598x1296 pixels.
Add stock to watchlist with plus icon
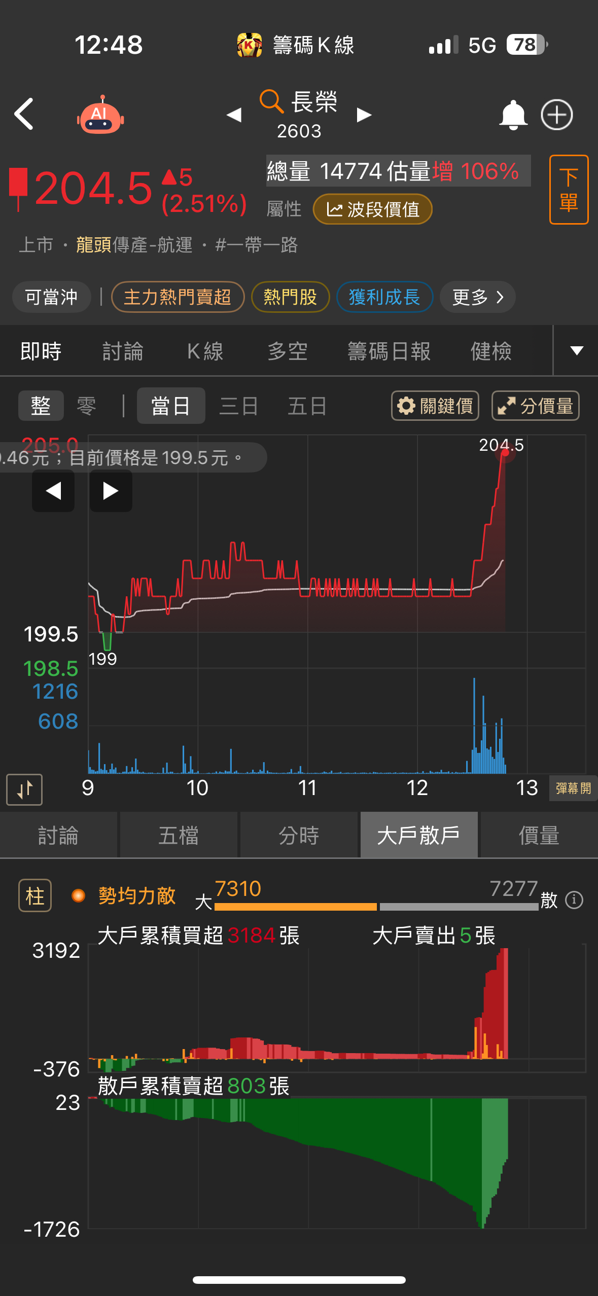point(556,115)
